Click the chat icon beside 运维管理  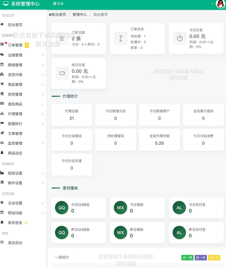point(2,55)
